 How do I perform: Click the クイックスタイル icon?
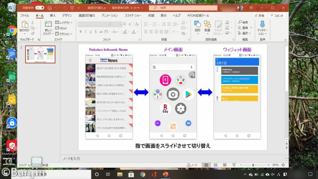[x=218, y=24]
